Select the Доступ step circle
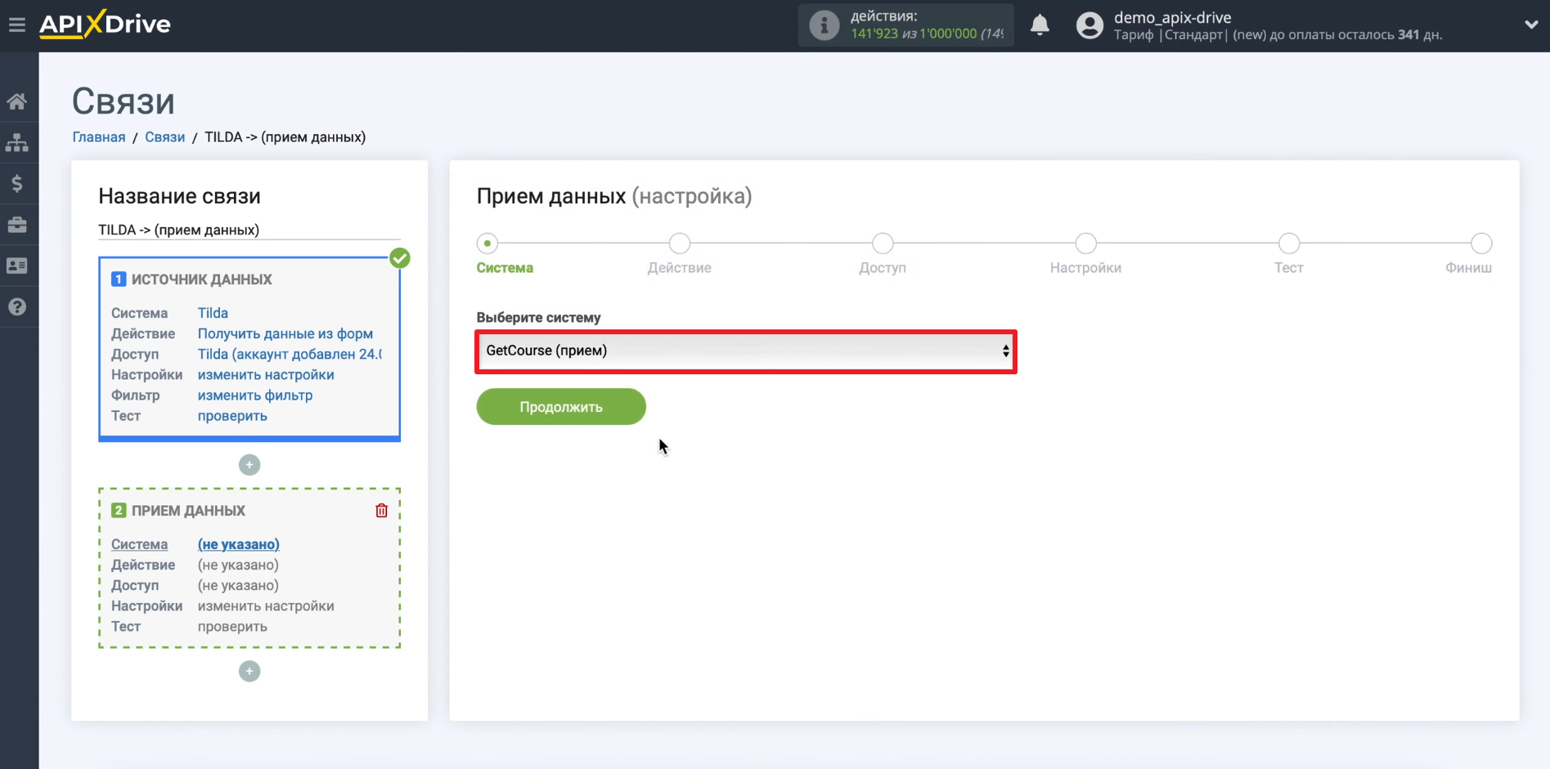 point(883,244)
